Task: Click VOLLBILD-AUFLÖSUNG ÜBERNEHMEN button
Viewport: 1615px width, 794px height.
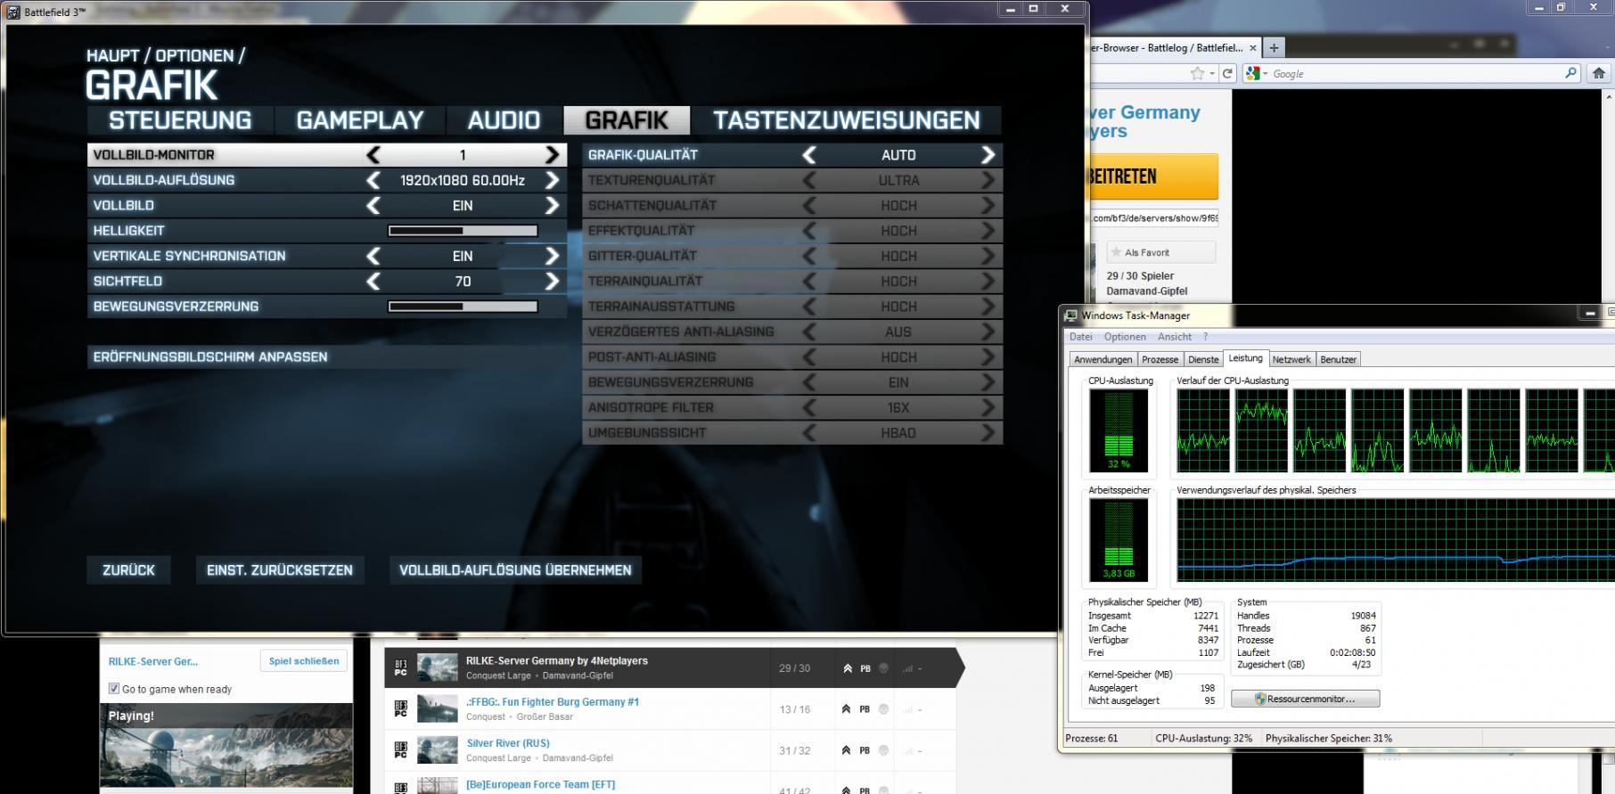Action: [515, 570]
